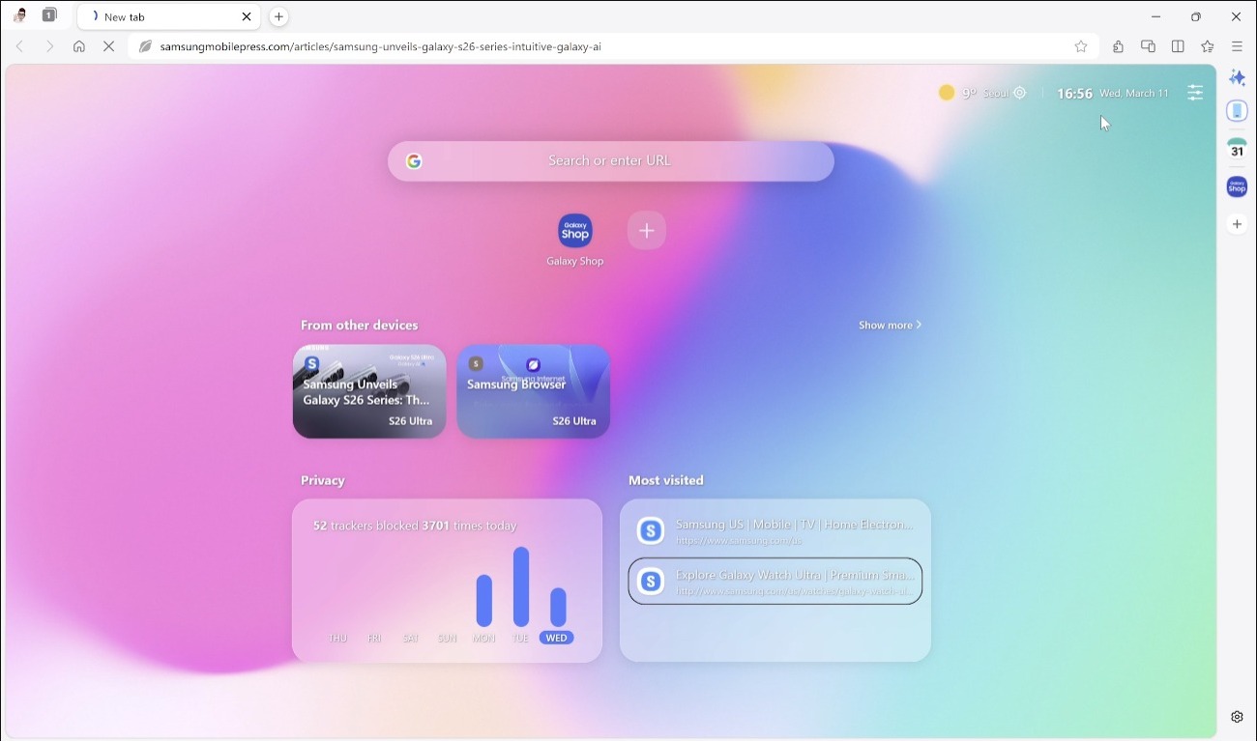The height and width of the screenshot is (741, 1257).
Task: Open the linked phone panel in the sidebar
Action: tap(1237, 110)
